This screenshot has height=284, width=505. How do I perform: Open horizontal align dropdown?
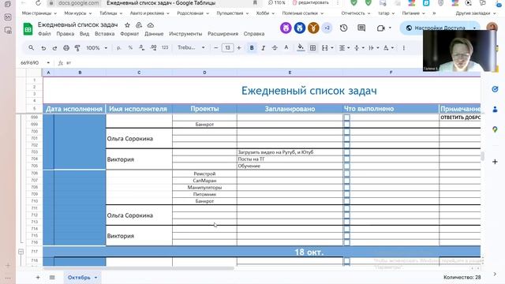pos(344,47)
